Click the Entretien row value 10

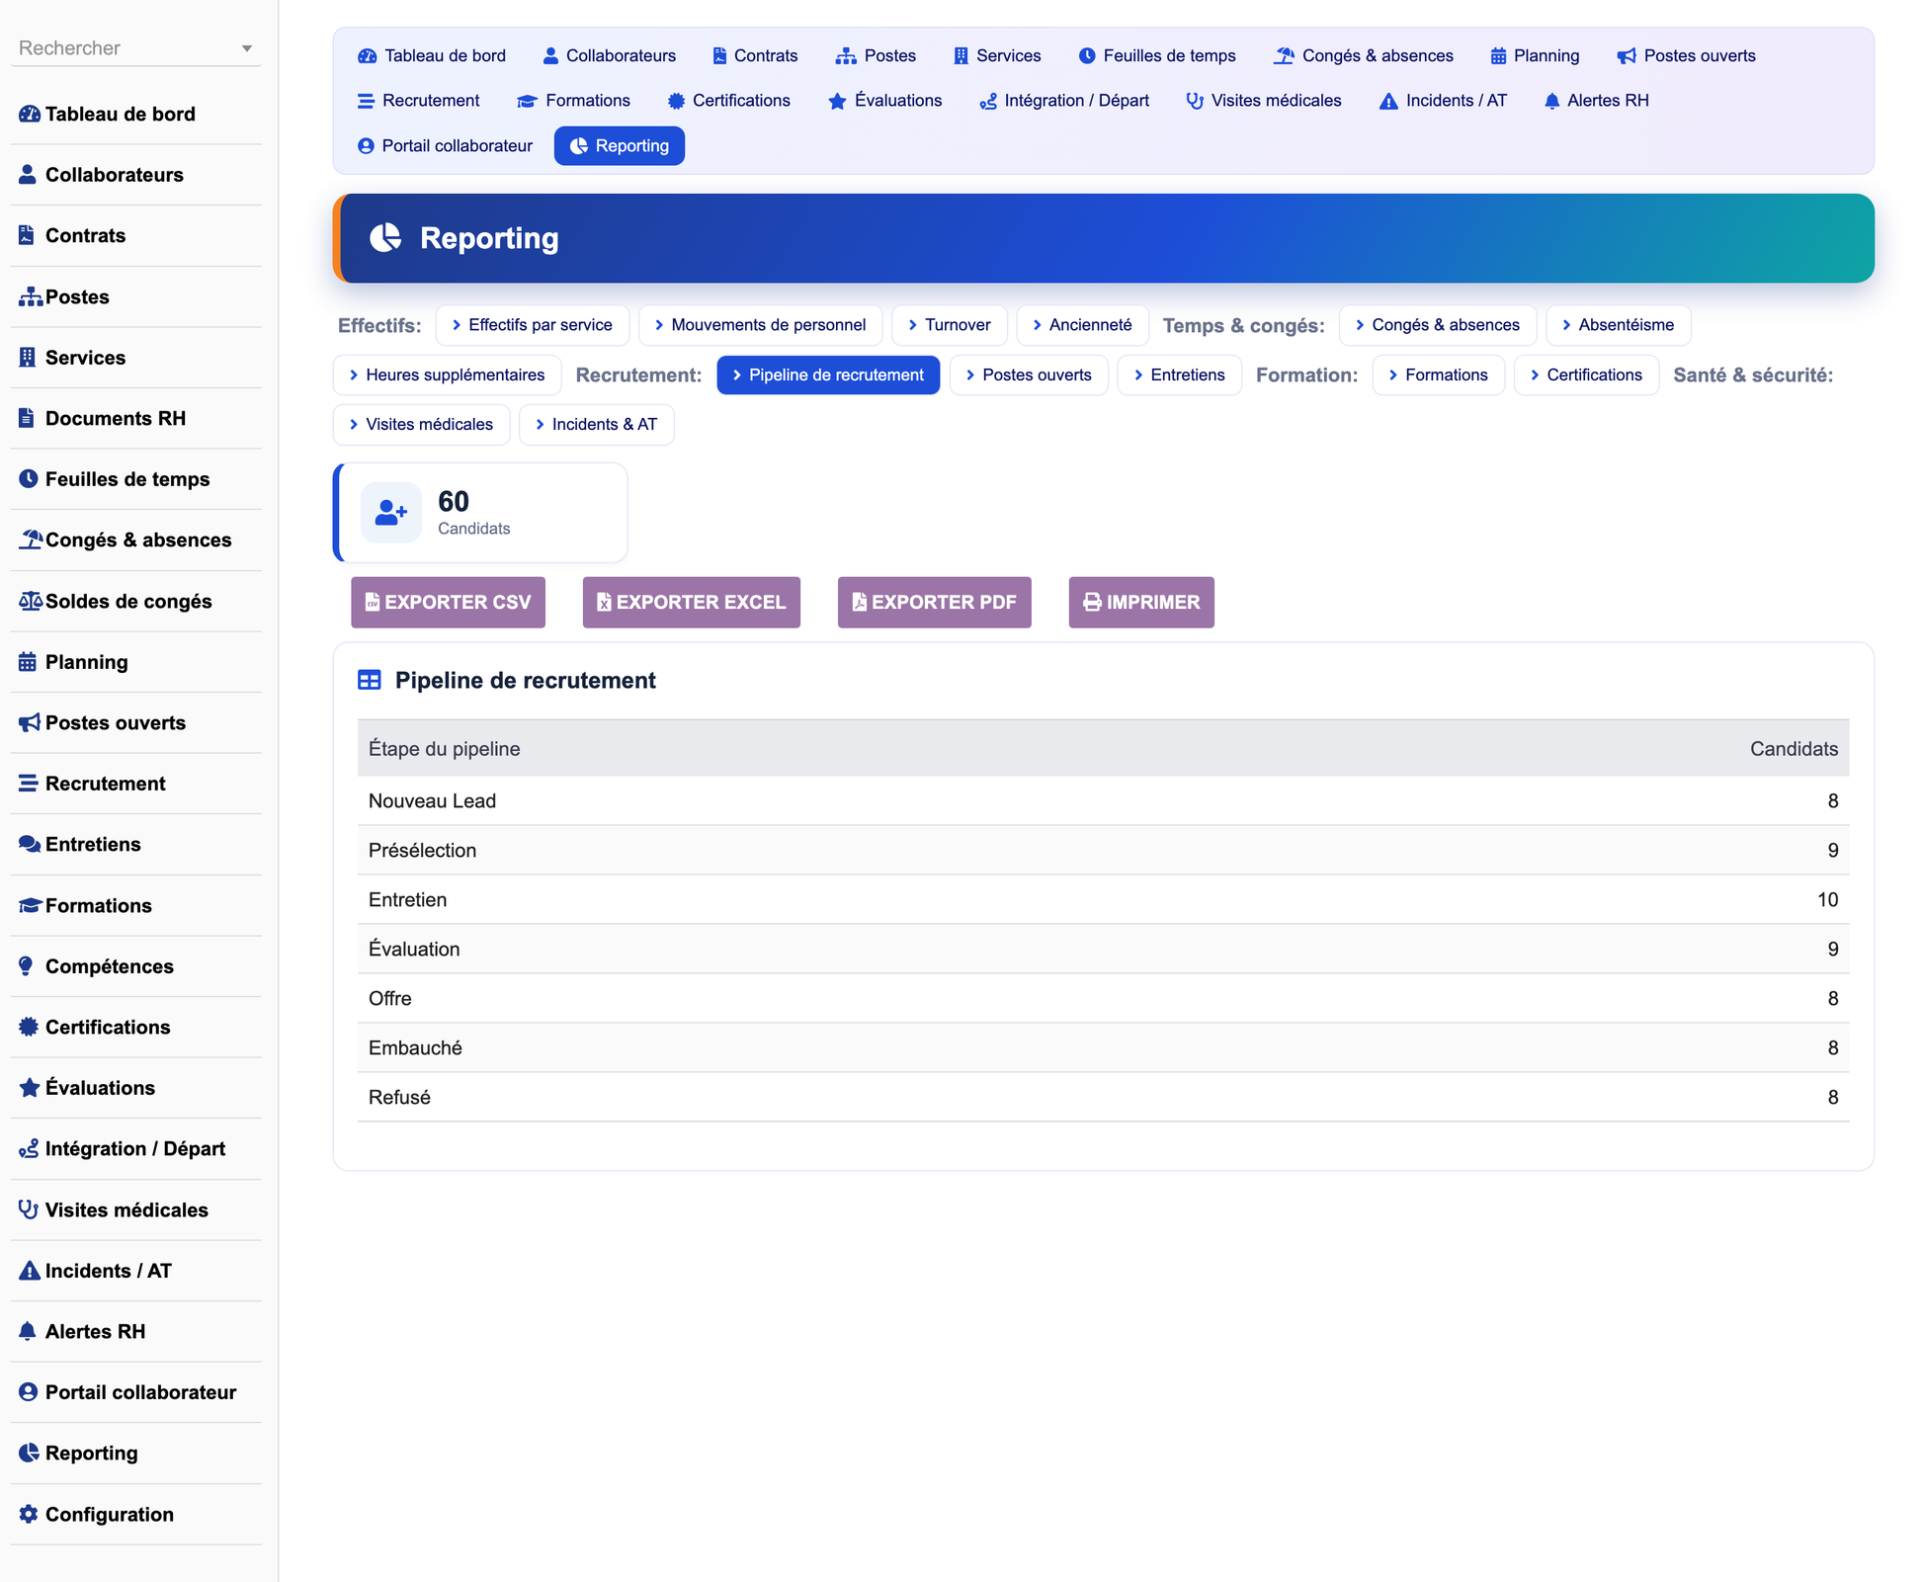[1828, 900]
